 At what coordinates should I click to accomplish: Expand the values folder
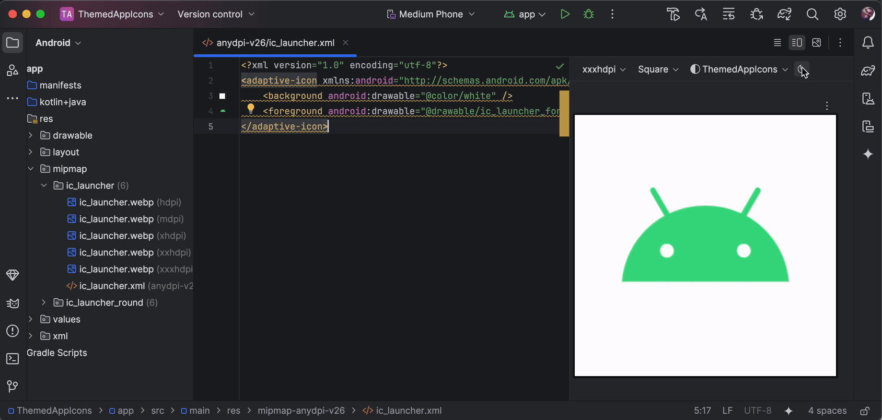(30, 319)
